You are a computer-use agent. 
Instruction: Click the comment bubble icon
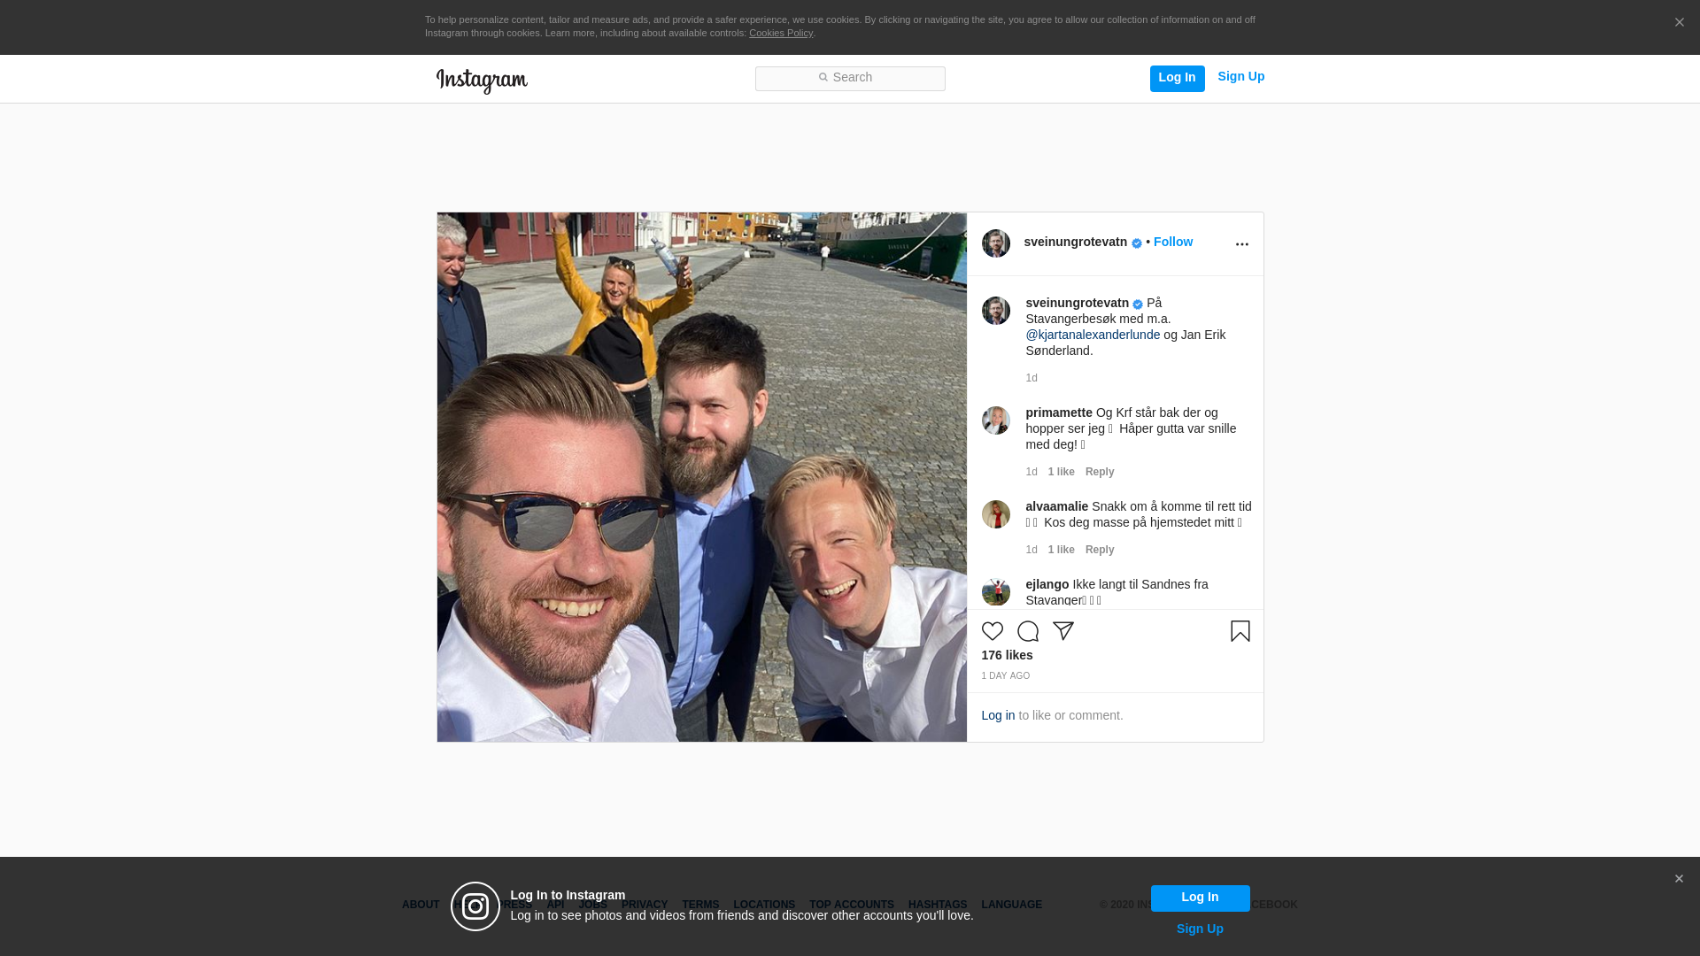[x=1027, y=631]
